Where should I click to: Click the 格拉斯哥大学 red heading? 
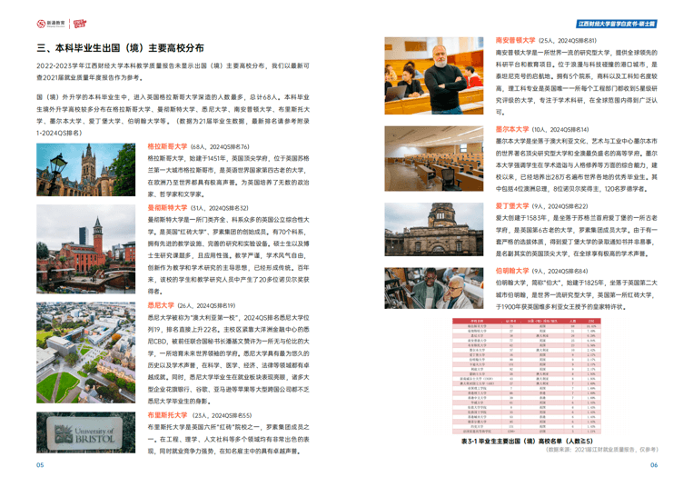pos(167,146)
